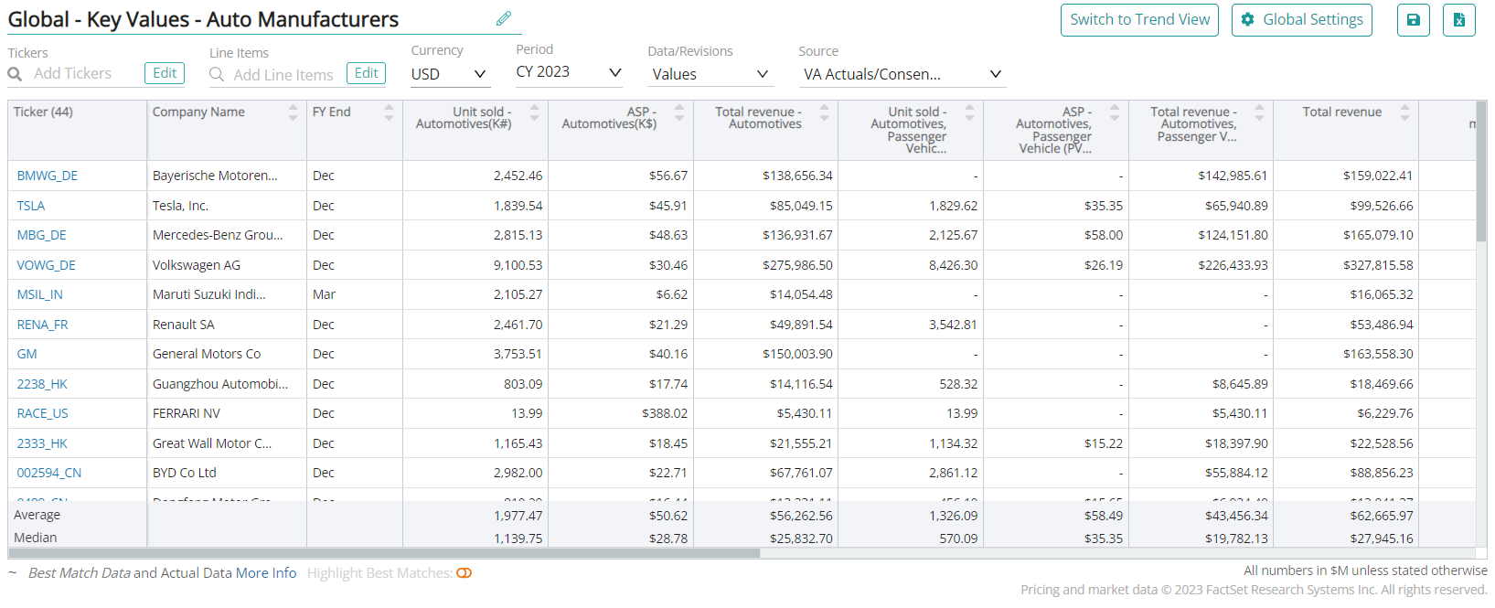Click BMW total revenue $159,022.41 cell
This screenshot has width=1495, height=608.
tap(1346, 176)
